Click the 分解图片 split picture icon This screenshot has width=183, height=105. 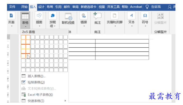160,16
